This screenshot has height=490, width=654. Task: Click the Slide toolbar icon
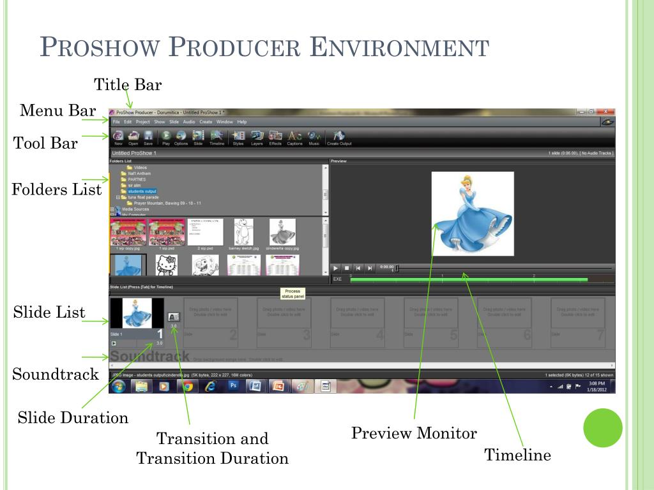click(198, 137)
